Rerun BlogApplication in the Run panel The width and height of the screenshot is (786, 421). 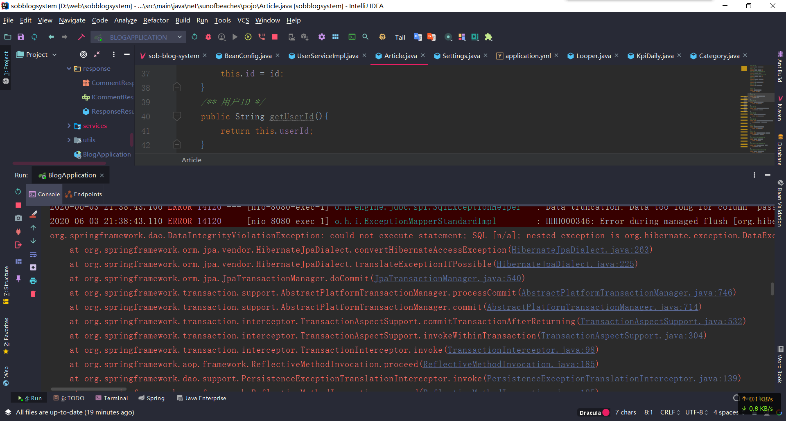pyautogui.click(x=18, y=191)
